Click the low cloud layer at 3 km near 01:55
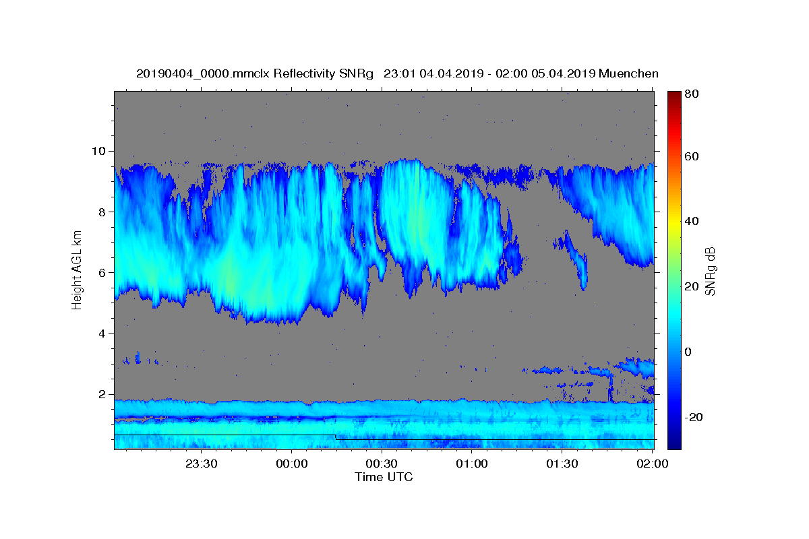Viewport: 809px width, 539px height. tap(638, 368)
